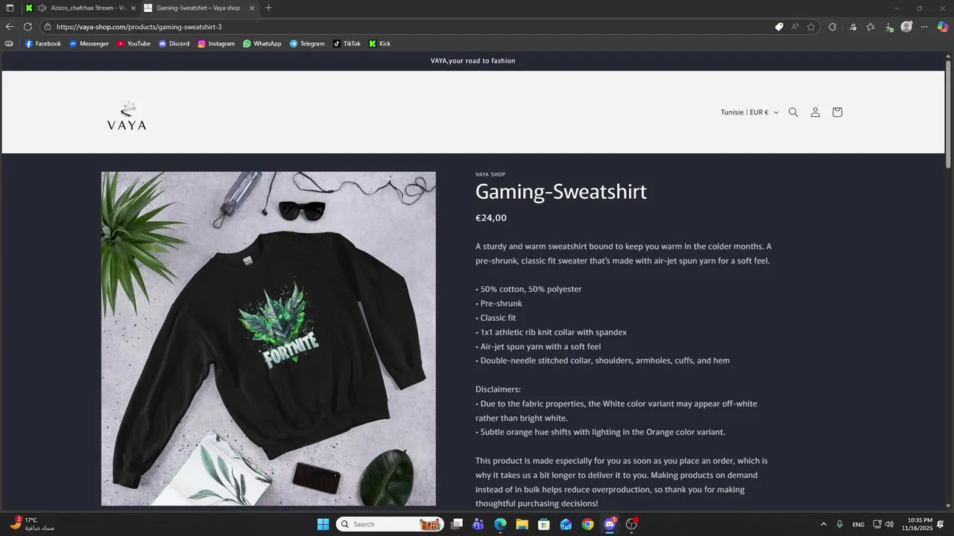Open the account login icon
This screenshot has width=954, height=536.
[x=815, y=112]
